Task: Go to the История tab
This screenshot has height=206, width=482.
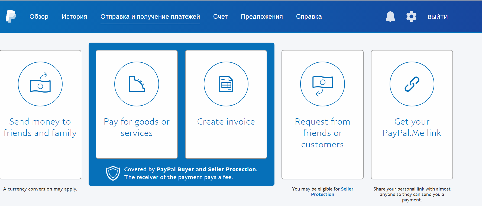Action: point(74,17)
